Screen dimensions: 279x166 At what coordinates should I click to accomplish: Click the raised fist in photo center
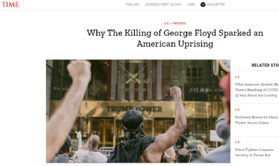[x=175, y=92]
